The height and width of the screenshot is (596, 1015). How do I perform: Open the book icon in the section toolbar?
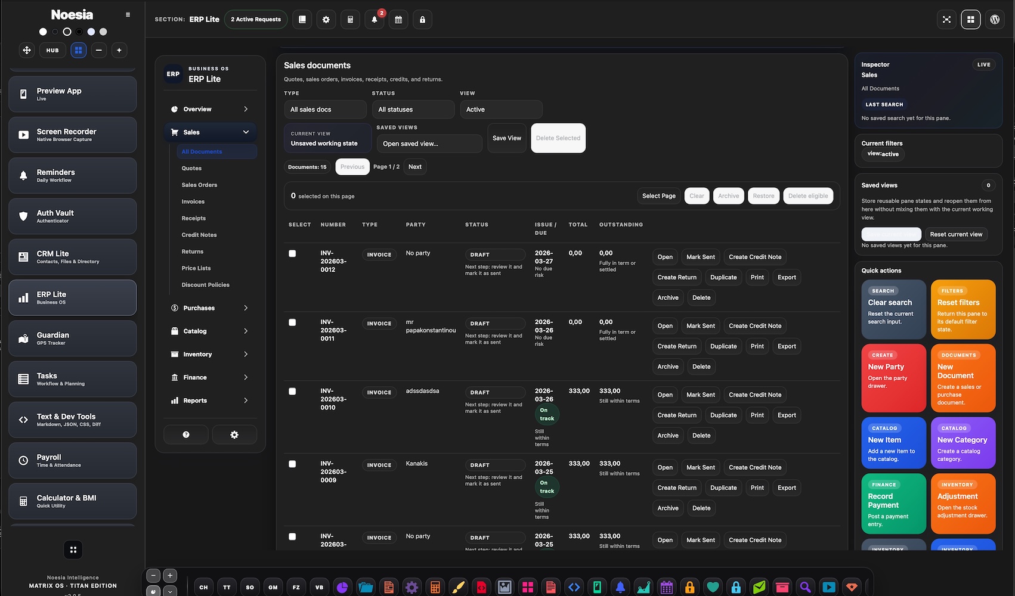[x=302, y=20]
